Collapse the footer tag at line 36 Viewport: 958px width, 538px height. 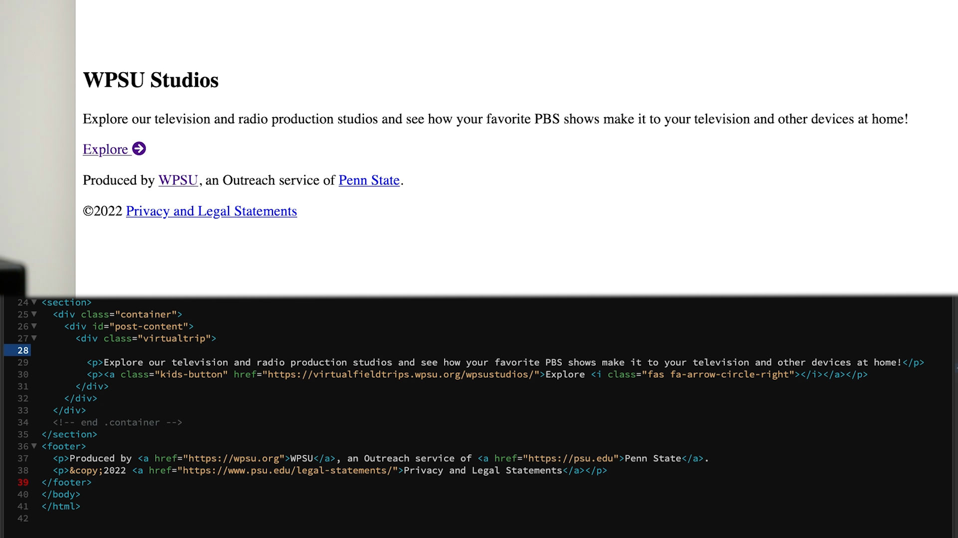pos(34,446)
